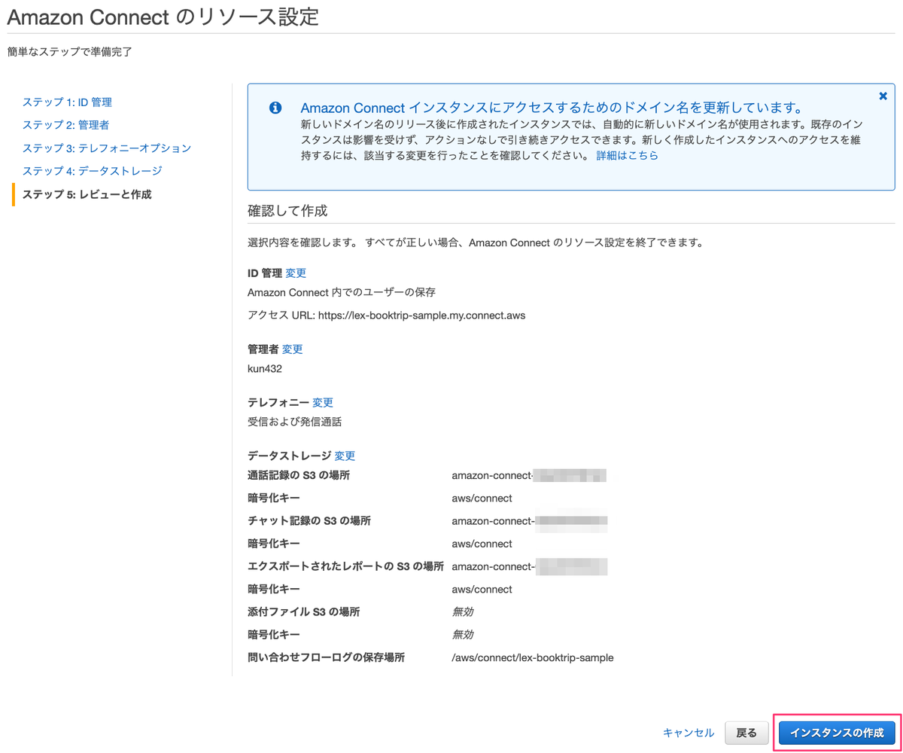The width and height of the screenshot is (903, 753).
Task: Select ステップ 5: レビューと作成
Action: tap(87, 194)
